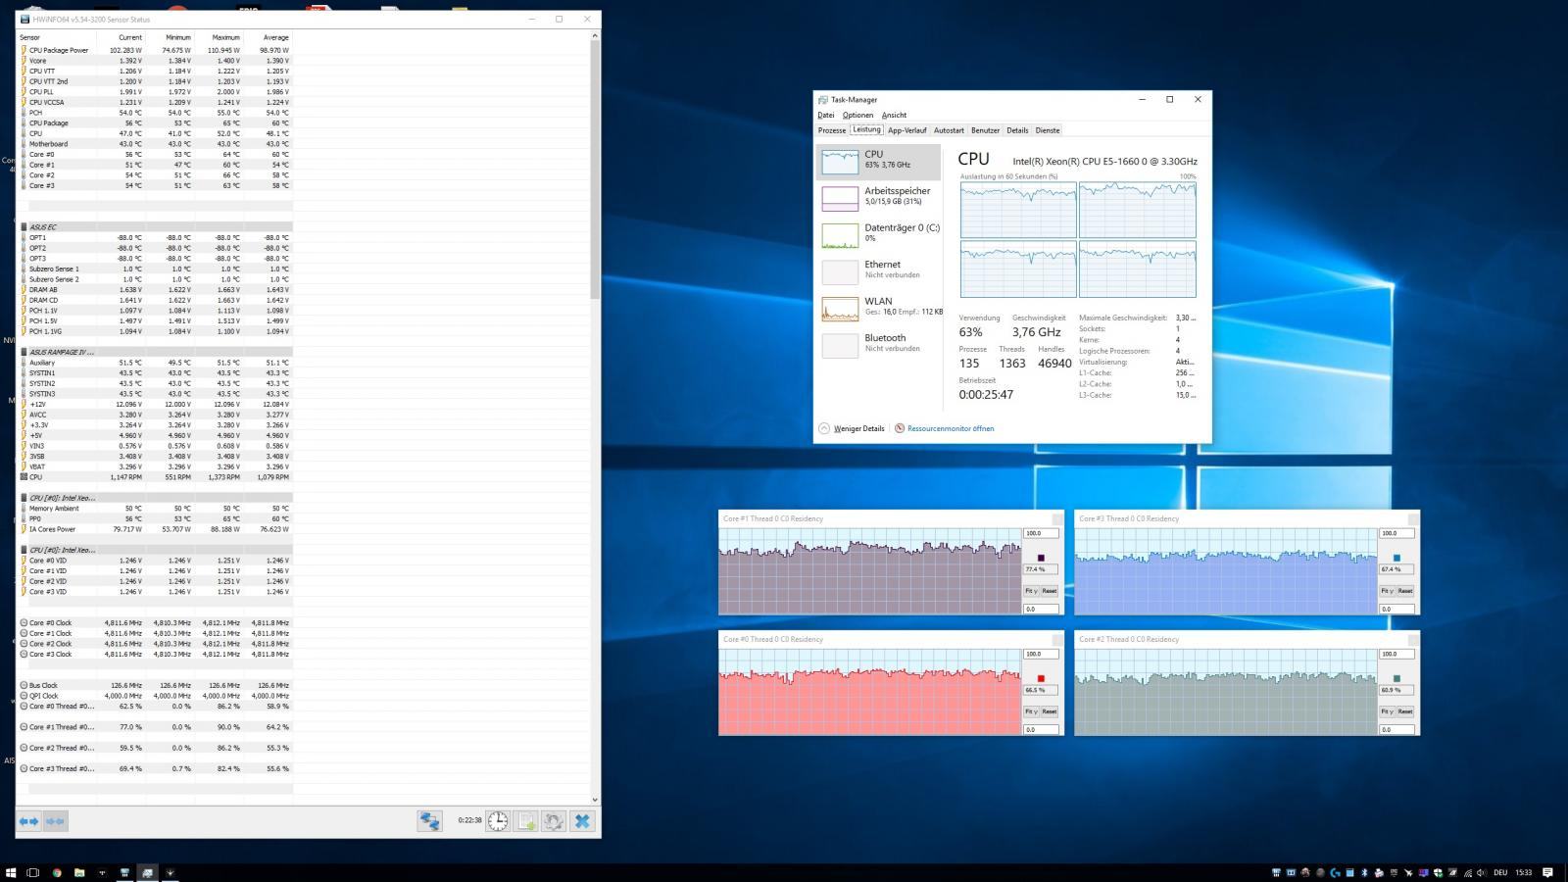This screenshot has width=1568, height=882.
Task: Open the volume speaker icon in system tray
Action: [x=1481, y=872]
